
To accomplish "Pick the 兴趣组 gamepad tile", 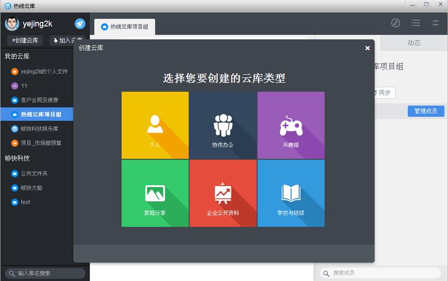I will (291, 125).
